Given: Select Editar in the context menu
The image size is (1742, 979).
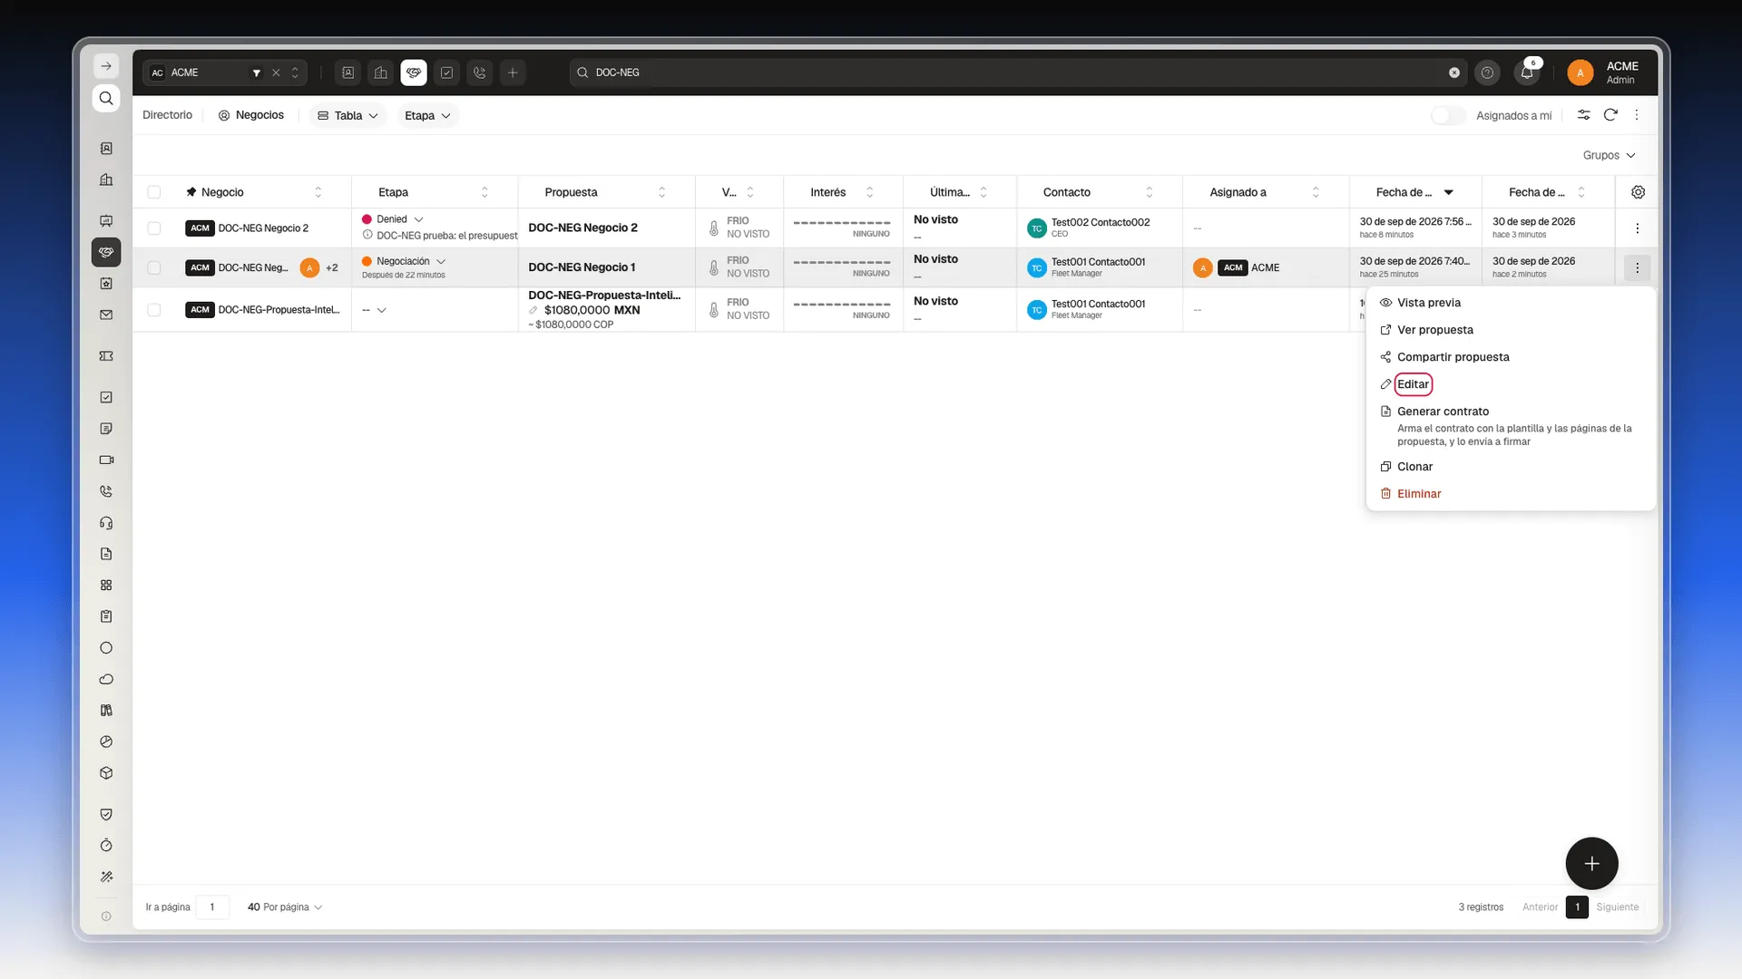Looking at the screenshot, I should [x=1511, y=384].
